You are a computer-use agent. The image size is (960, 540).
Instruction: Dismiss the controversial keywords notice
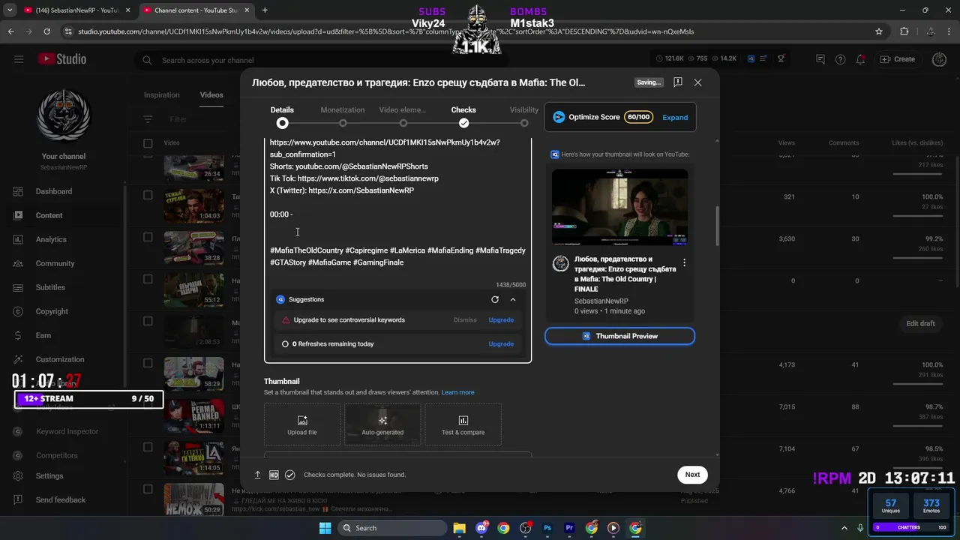tap(465, 320)
